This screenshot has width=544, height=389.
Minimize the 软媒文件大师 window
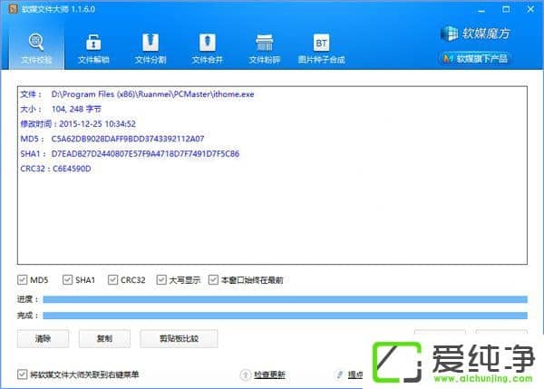coord(481,9)
